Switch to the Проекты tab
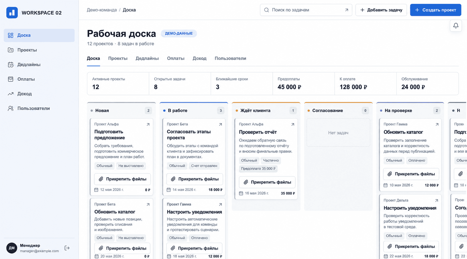Image resolution: width=467 pixels, height=259 pixels. [118, 58]
